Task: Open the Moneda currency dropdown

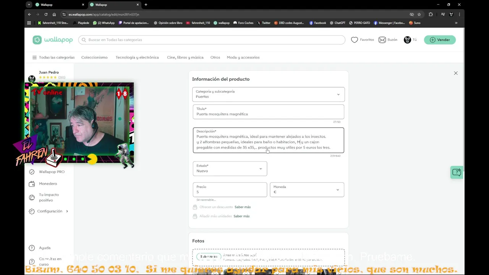Action: [x=307, y=190]
